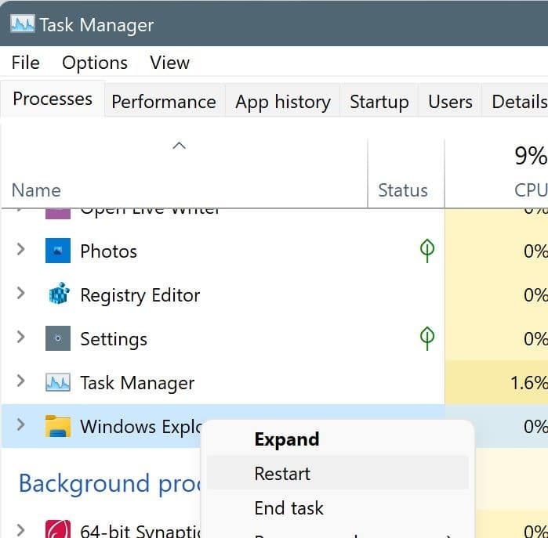Open the View menu
The height and width of the screenshot is (538, 548).
[x=170, y=63]
